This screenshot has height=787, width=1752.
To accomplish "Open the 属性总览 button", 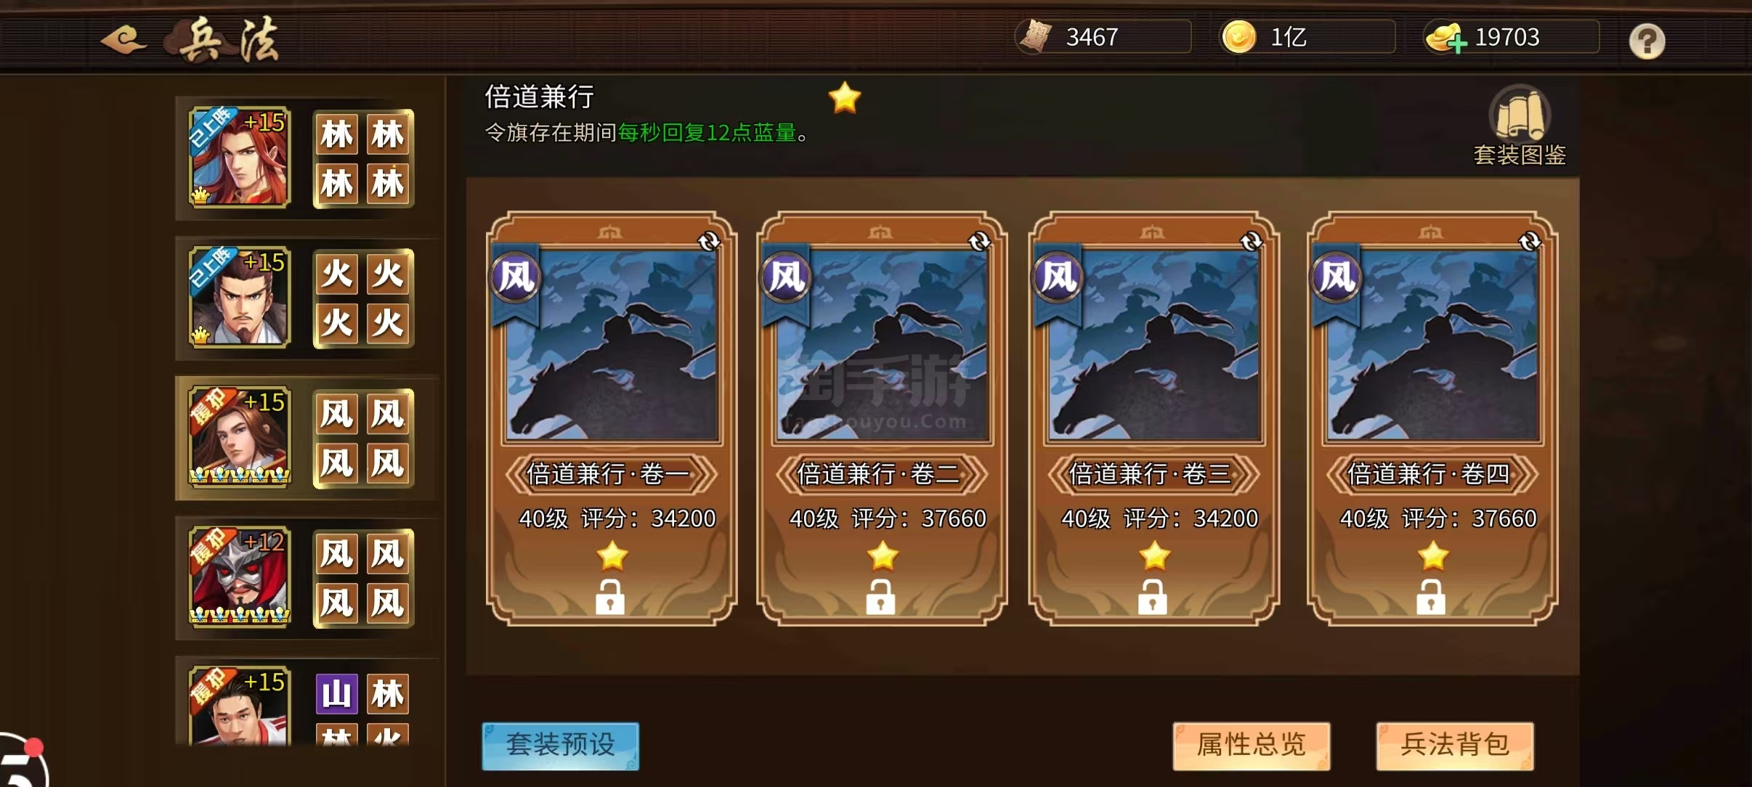I will [x=1251, y=746].
